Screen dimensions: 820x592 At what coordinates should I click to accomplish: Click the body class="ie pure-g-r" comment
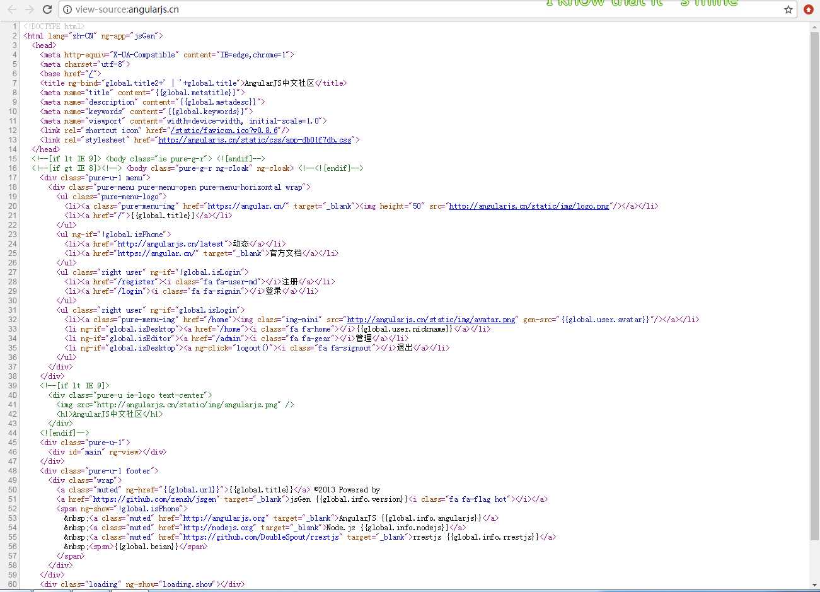pyautogui.click(x=148, y=159)
